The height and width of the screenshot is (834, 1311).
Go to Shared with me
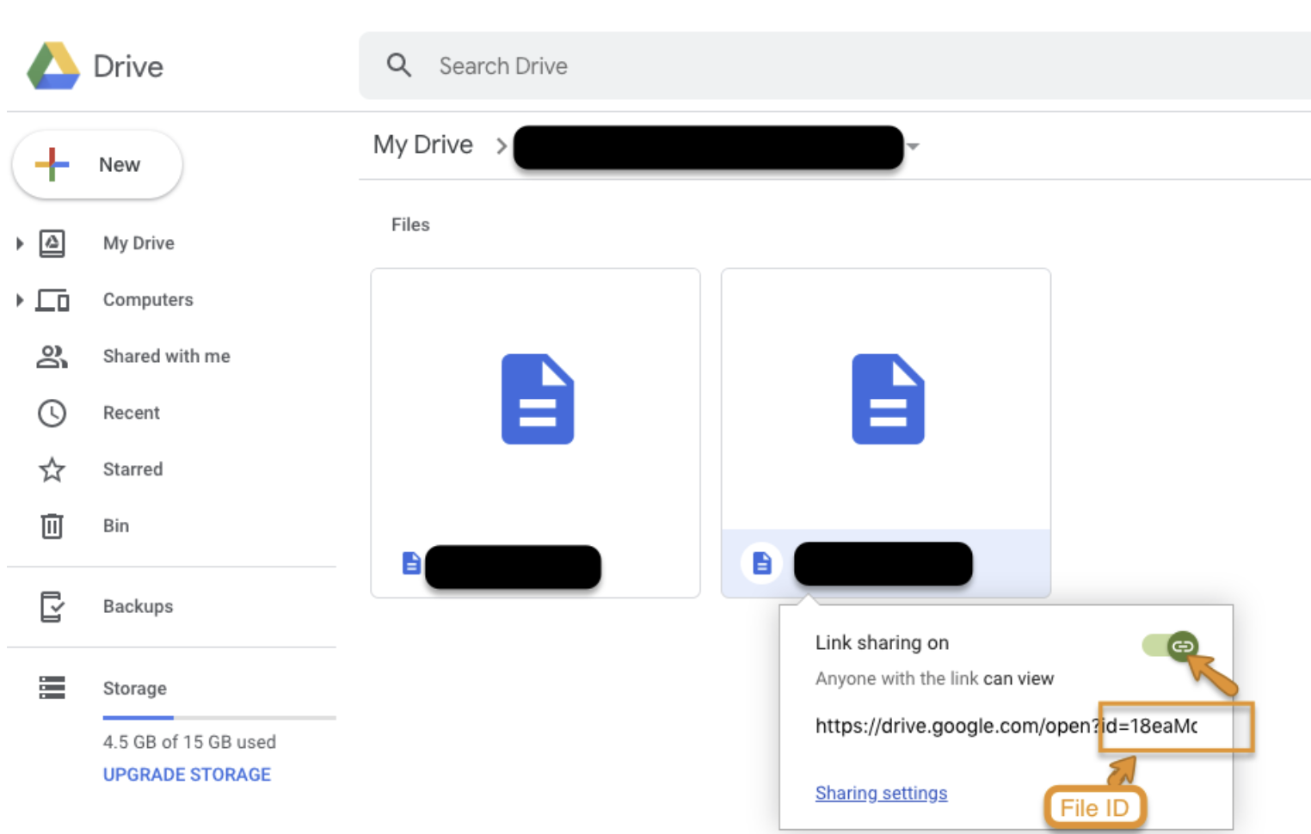pyautogui.click(x=166, y=356)
